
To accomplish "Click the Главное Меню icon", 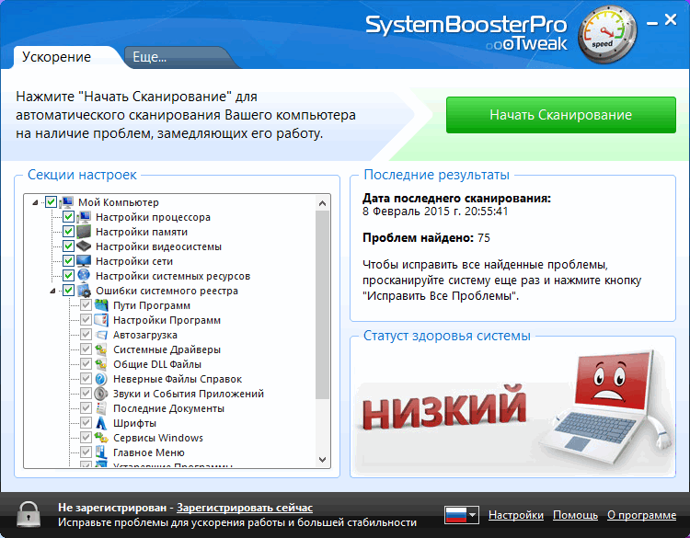I will coord(101,452).
